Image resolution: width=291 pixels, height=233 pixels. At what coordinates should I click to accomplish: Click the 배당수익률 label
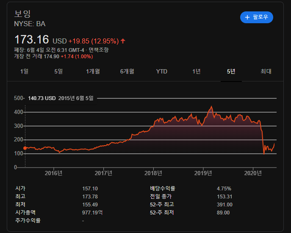click(163, 188)
